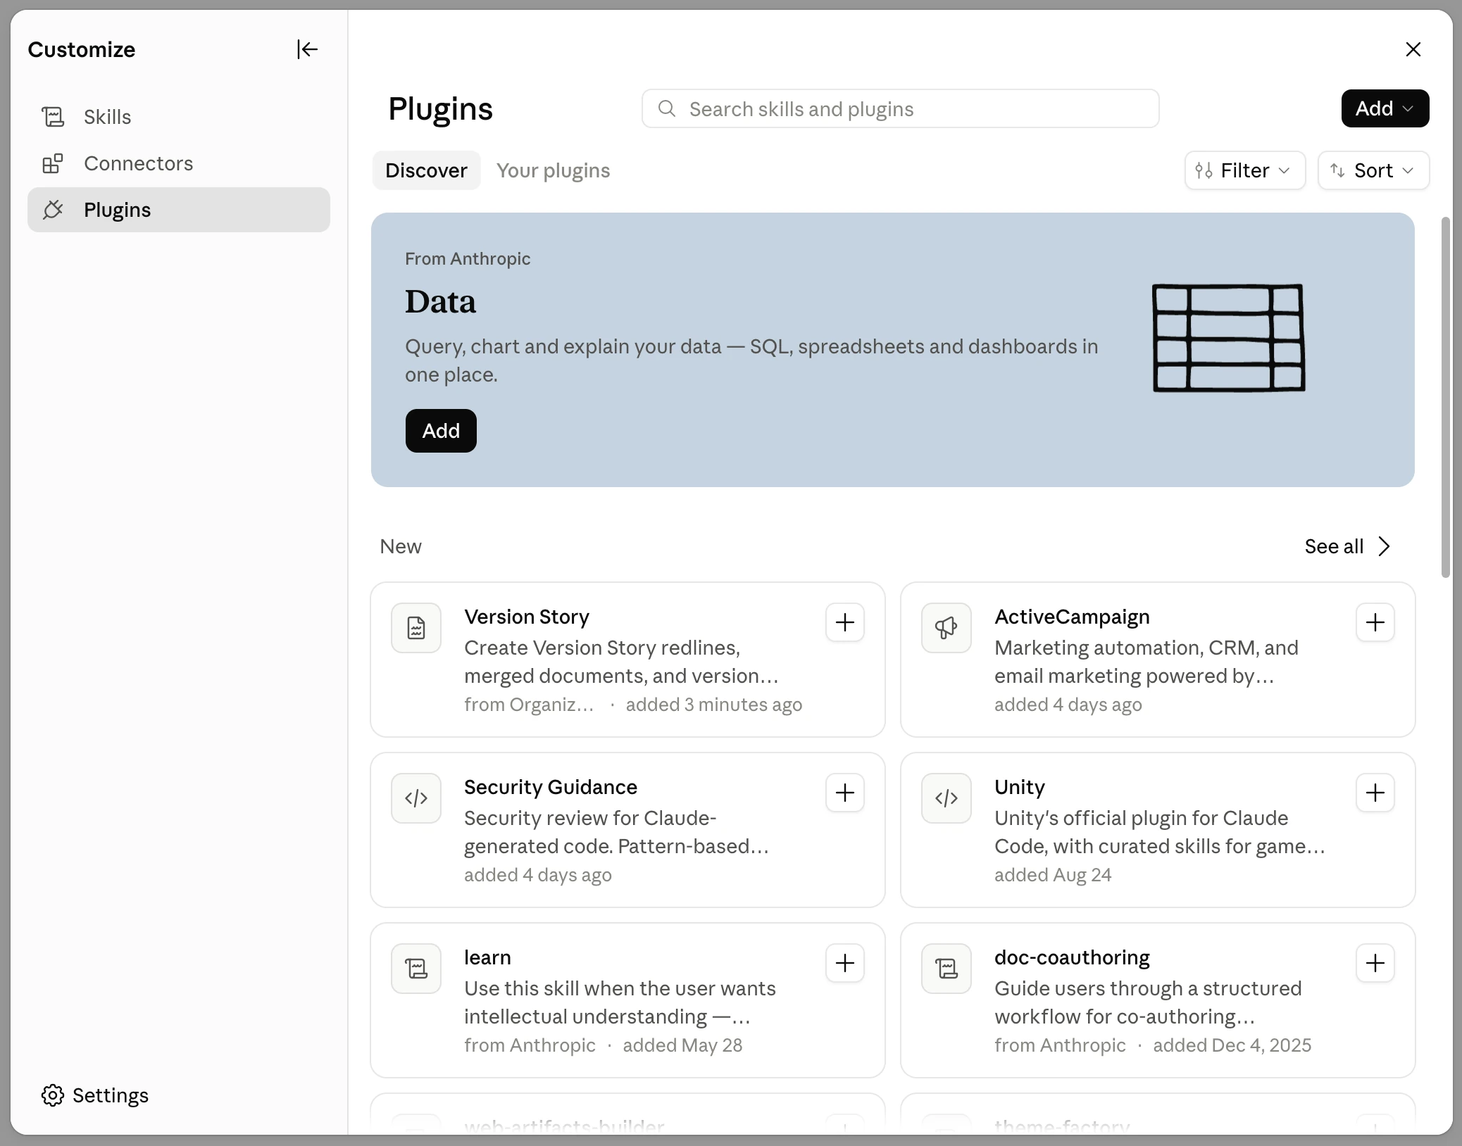This screenshot has height=1146, width=1462.
Task: Click the vertical scrollbar thumb
Action: [1446, 398]
